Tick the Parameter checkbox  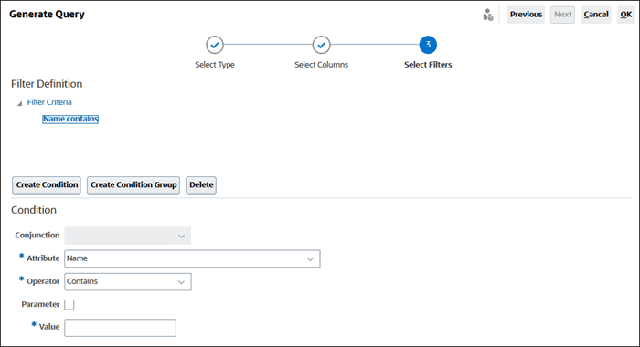coord(69,305)
